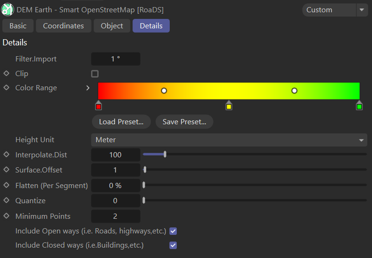Click the Interpolate.Dist keyframe diamond
The image size is (372, 258).
click(7, 155)
